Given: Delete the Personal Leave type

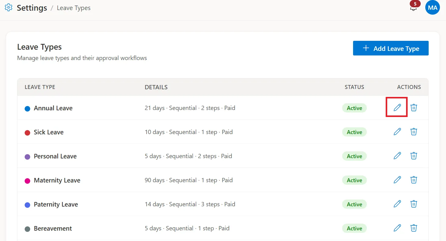Looking at the screenshot, I should tap(414, 156).
